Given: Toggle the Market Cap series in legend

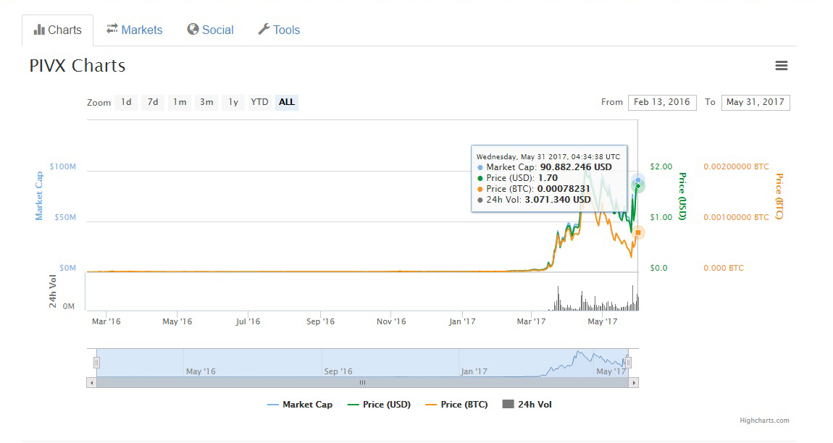Looking at the screenshot, I should 300,405.
